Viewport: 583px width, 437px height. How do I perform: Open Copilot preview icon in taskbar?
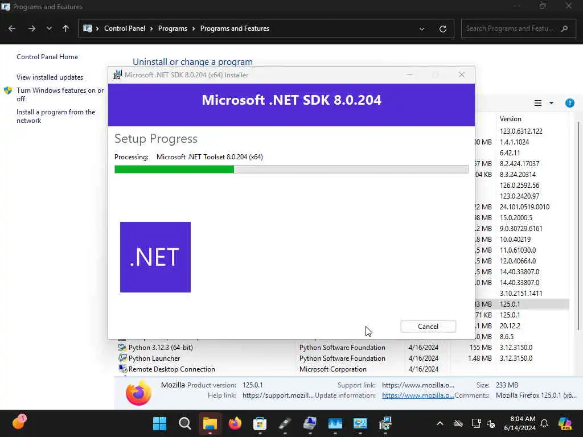coord(565,423)
